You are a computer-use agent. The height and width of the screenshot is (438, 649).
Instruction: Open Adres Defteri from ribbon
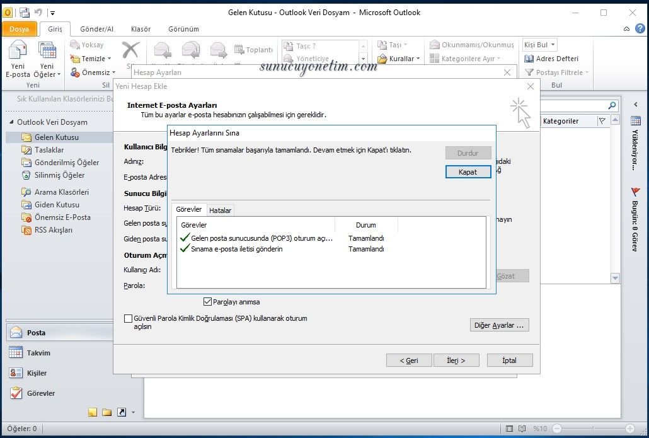coord(551,59)
